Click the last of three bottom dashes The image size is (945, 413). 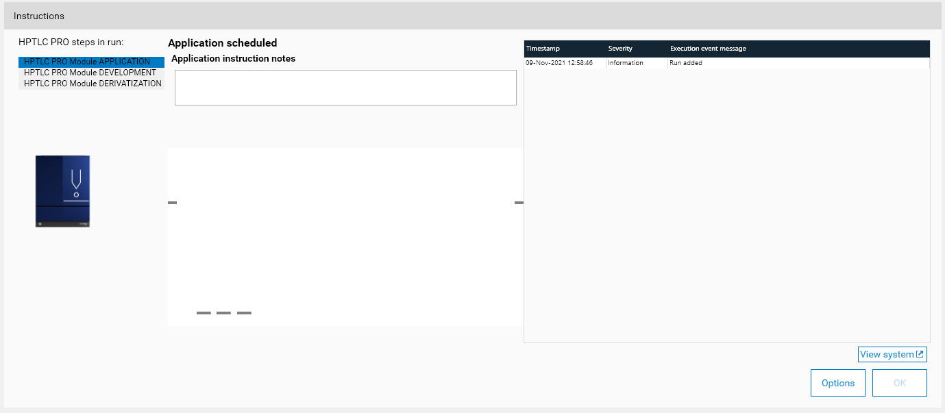coord(244,313)
